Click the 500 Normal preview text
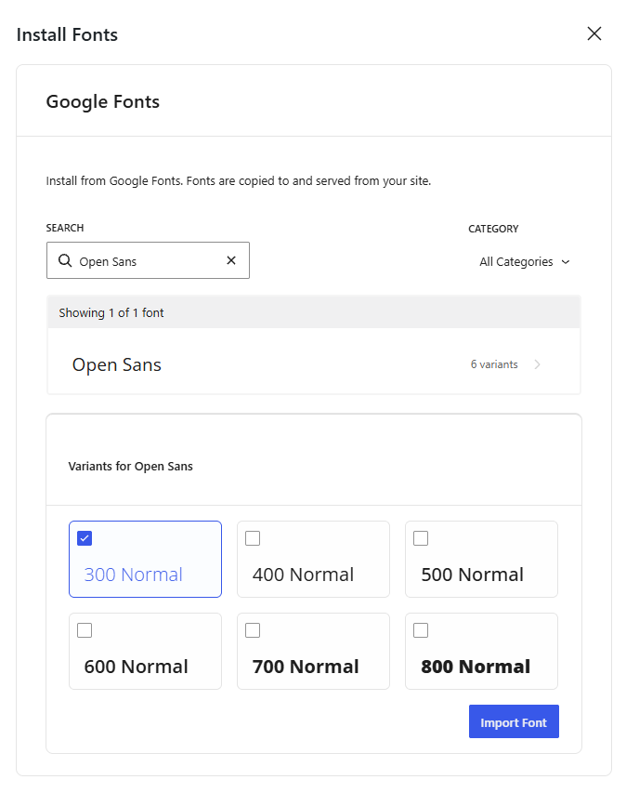The height and width of the screenshot is (793, 626). [473, 575]
